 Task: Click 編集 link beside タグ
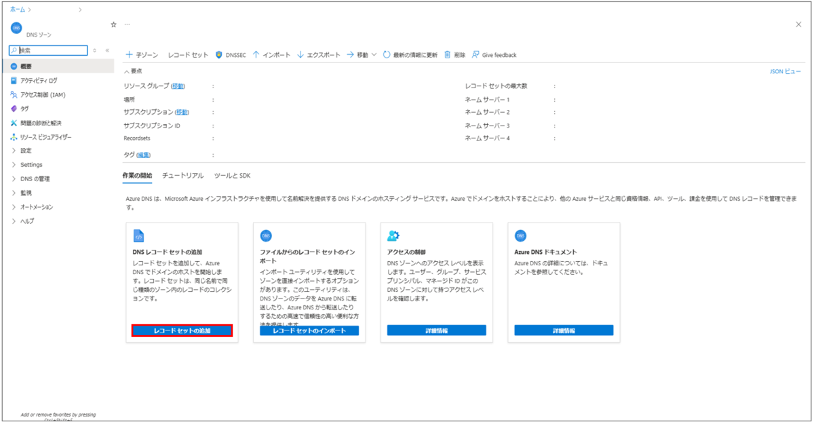pyautogui.click(x=144, y=155)
